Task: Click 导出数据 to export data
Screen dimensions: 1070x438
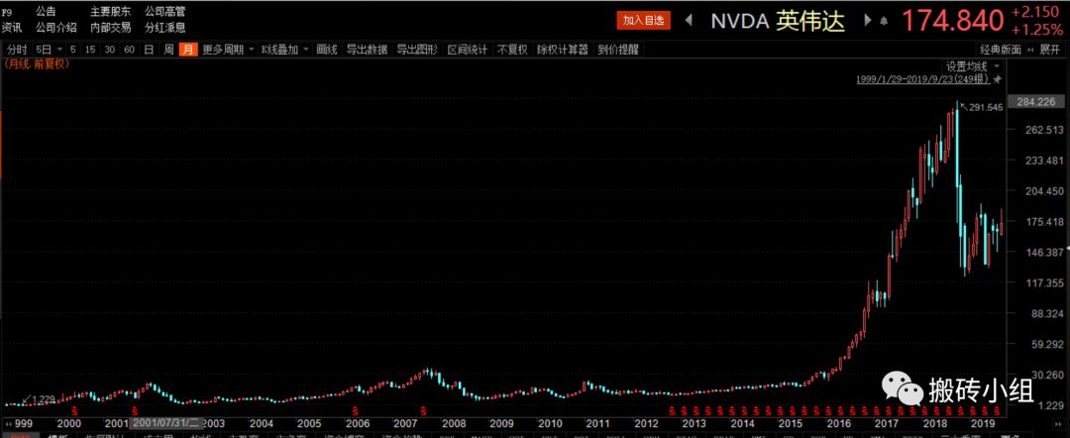Action: point(368,50)
